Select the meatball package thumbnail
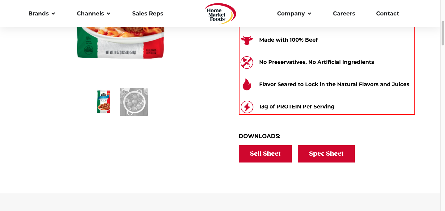This screenshot has height=211, width=445. tap(104, 102)
